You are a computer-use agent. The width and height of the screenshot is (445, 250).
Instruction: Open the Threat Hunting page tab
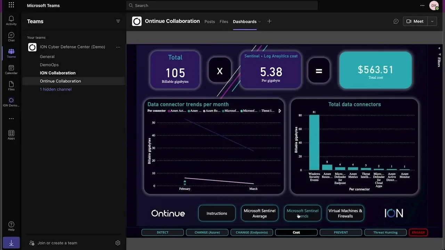pos(385,232)
